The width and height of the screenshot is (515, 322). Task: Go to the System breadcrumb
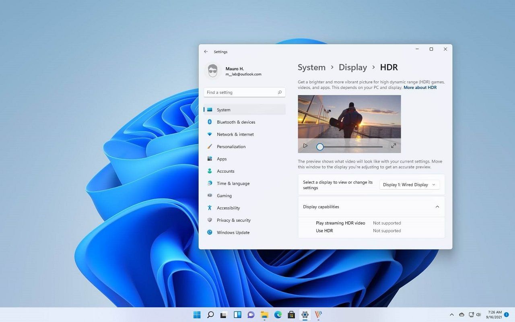pos(311,68)
